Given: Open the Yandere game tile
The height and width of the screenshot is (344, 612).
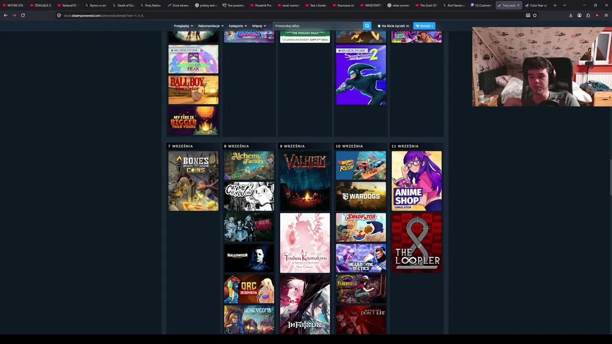Looking at the screenshot, I should click(x=249, y=227).
